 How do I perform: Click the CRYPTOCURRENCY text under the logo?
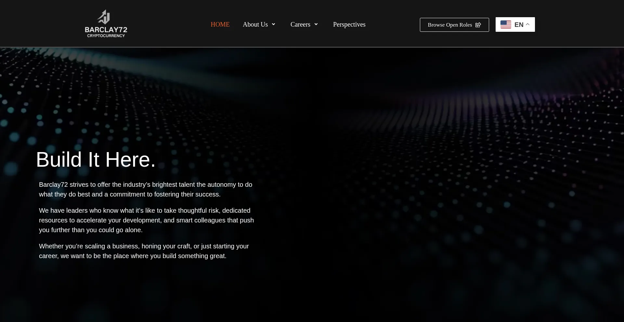tap(106, 36)
